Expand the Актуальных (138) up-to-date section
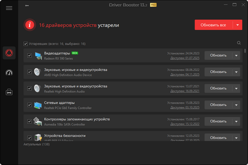Screen dimensions: 248x165 click(36, 145)
